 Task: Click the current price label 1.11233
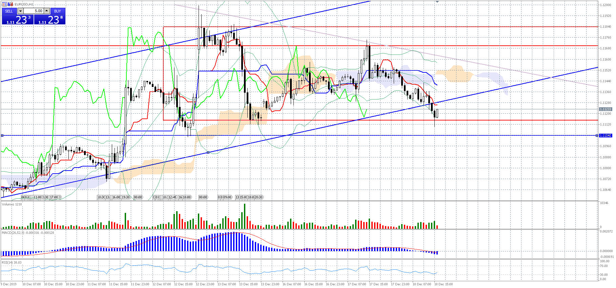[x=605, y=109]
